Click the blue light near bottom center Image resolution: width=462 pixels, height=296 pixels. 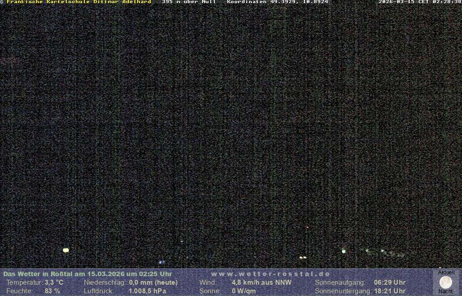[160, 262]
